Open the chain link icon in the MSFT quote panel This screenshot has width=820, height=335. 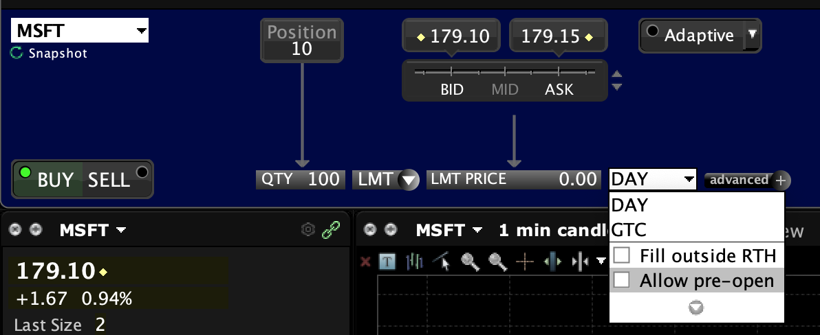(x=331, y=229)
